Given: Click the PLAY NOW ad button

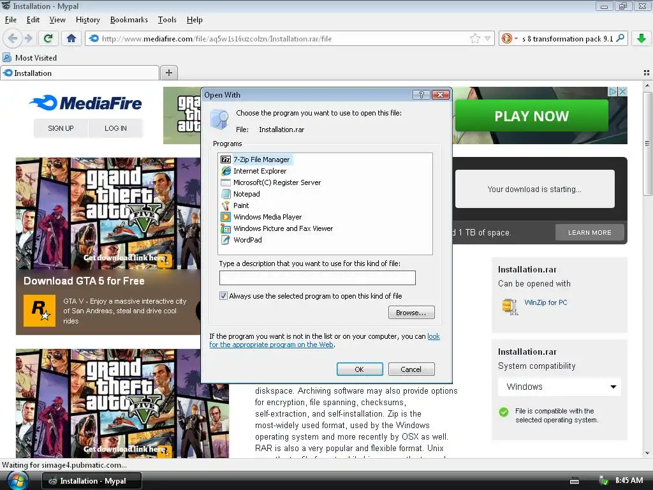Looking at the screenshot, I should pos(531,116).
